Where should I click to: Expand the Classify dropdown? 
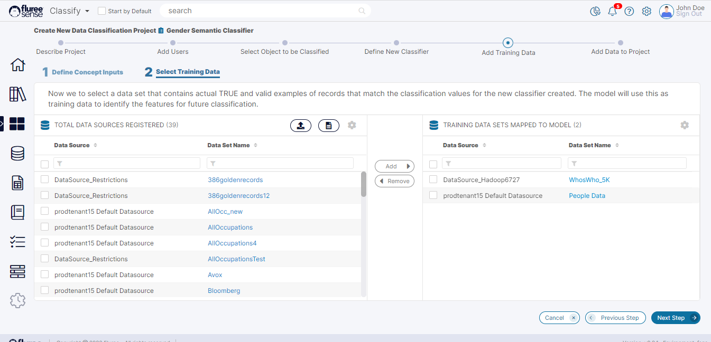pyautogui.click(x=70, y=11)
